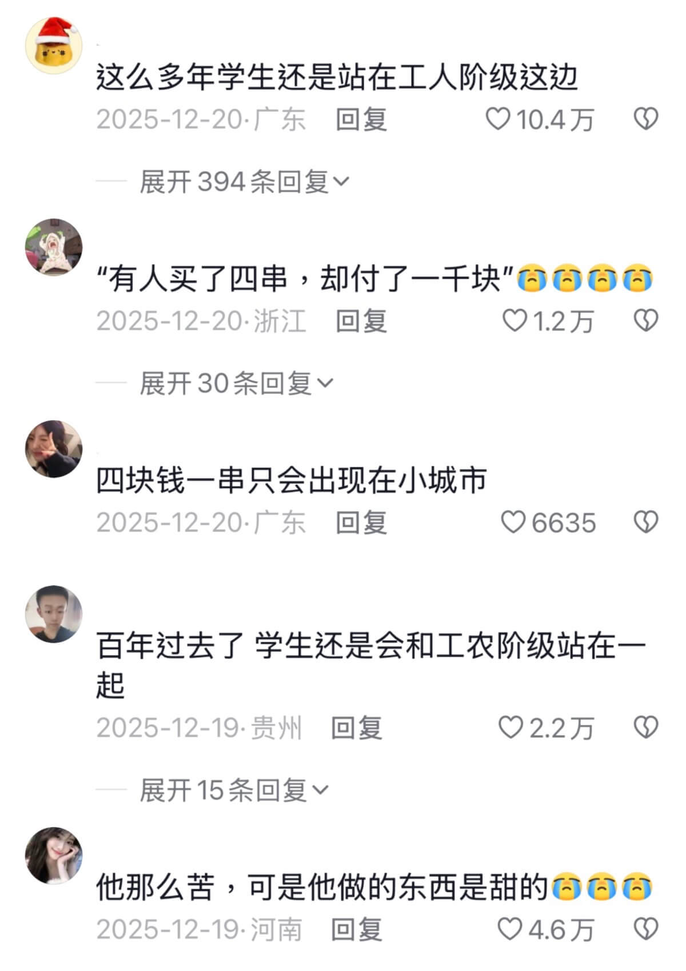Like the comment with 6635 likes
This screenshot has width=686, height=971.
pyautogui.click(x=513, y=522)
